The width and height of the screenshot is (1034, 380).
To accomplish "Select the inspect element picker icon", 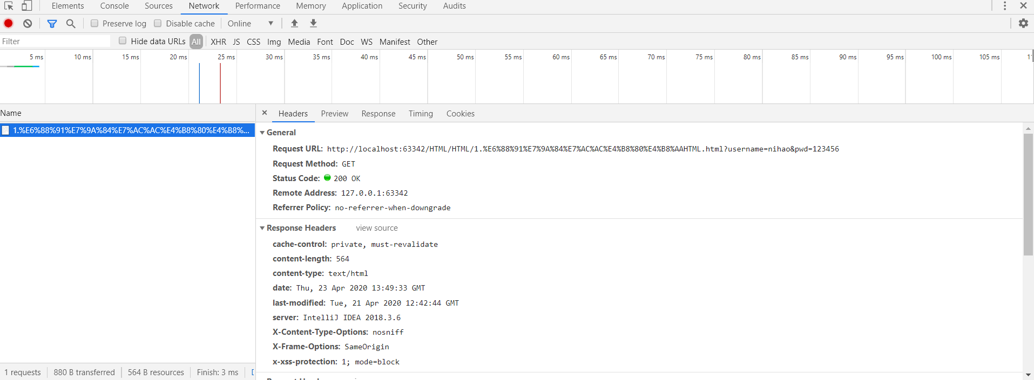I will (x=9, y=6).
